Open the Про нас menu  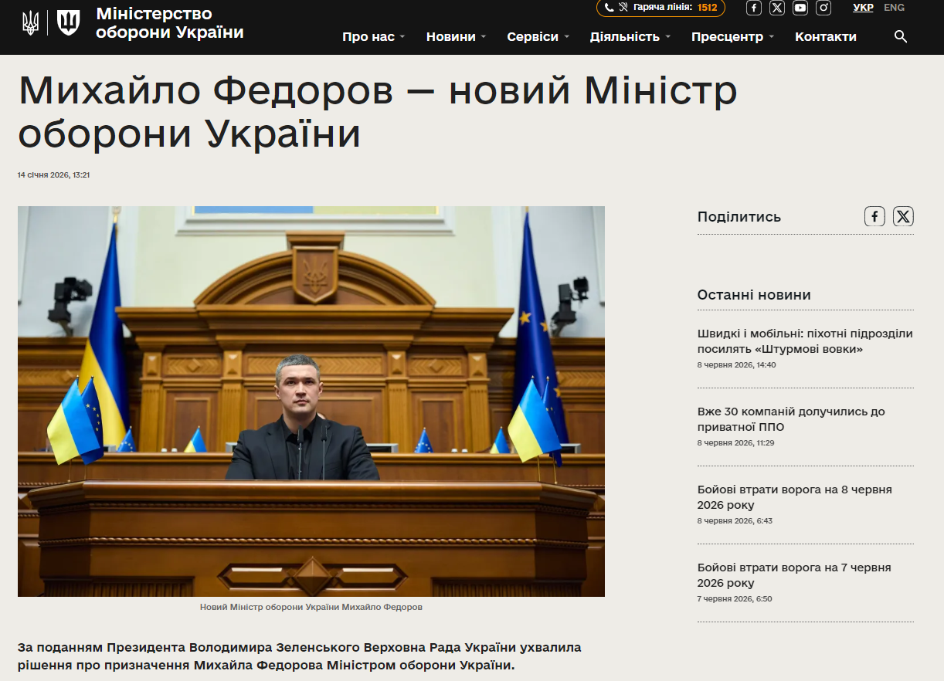(368, 36)
